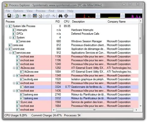Open the Options menu
Viewport: 147px width, 122px height.
[18, 11]
